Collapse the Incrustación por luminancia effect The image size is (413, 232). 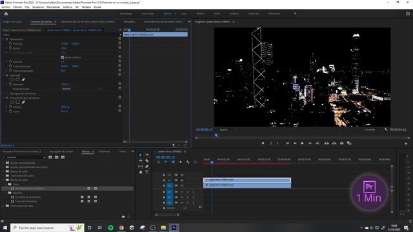[4, 98]
